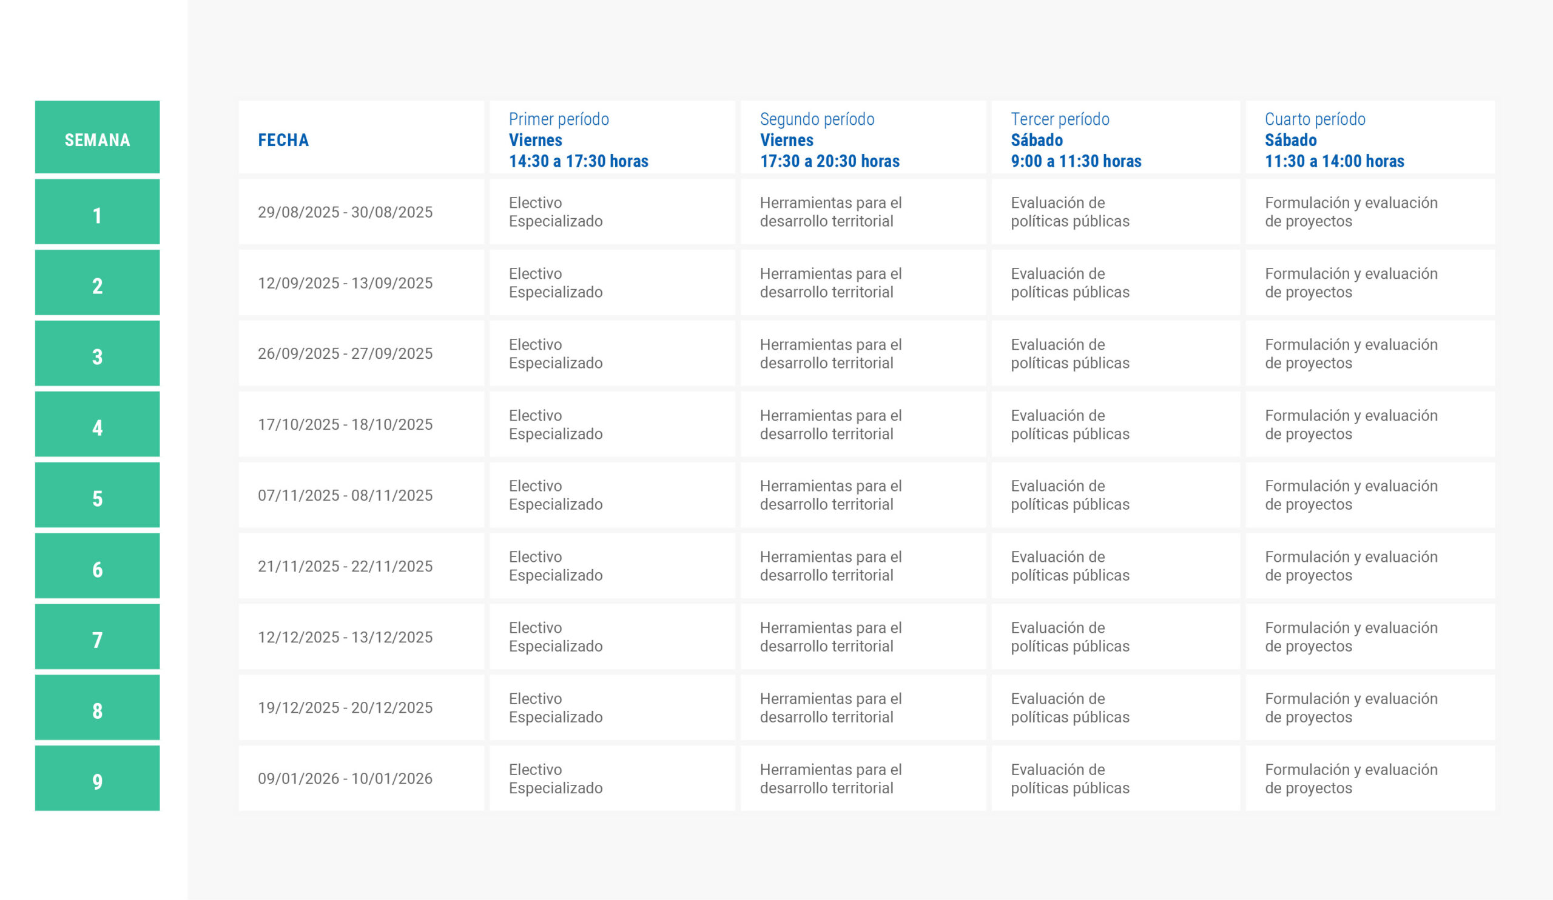Click the FECHA column header
Screen dimensions: 1553x900
pyautogui.click(x=361, y=138)
